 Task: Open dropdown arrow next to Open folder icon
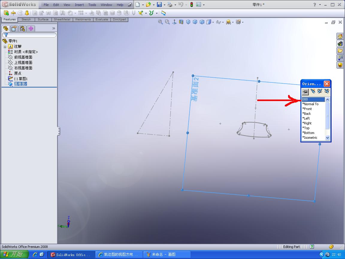pyautogui.click(x=154, y=4)
